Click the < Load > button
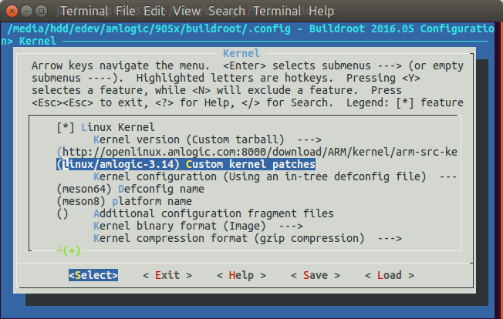Image resolution: width=503 pixels, height=319 pixels. click(x=390, y=275)
